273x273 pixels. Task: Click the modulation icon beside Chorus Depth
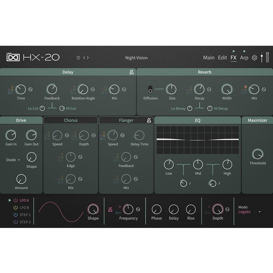(94, 135)
